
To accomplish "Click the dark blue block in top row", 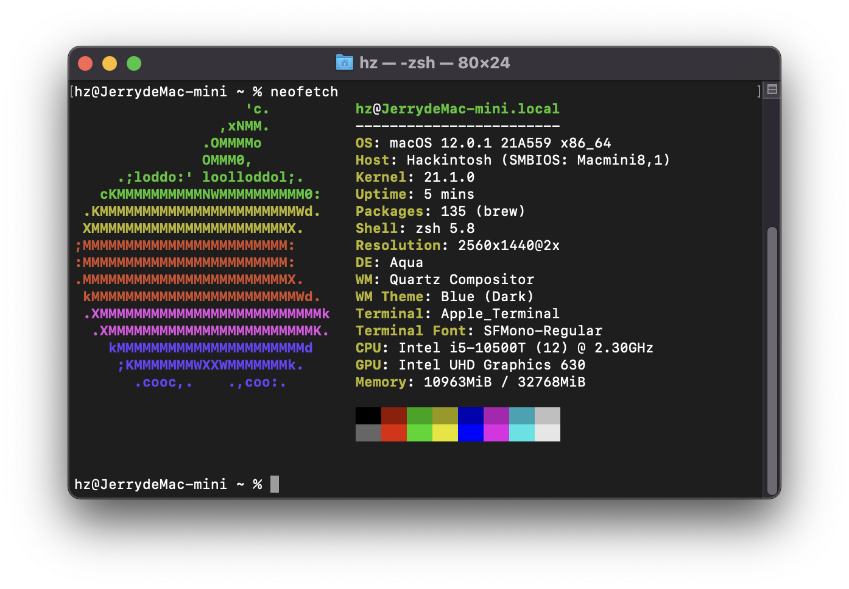I will pos(471,416).
